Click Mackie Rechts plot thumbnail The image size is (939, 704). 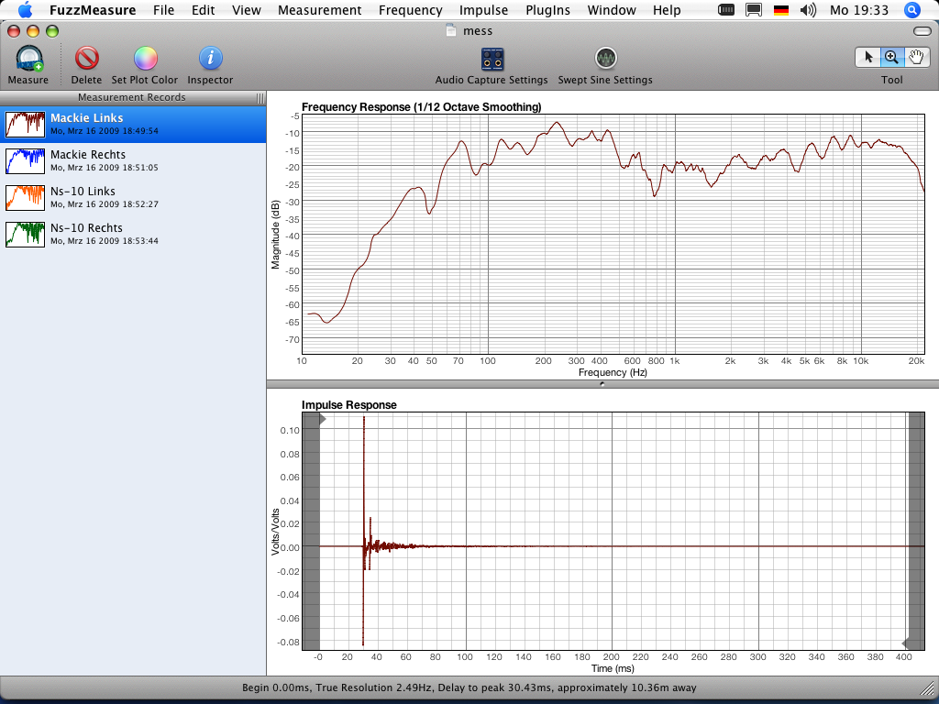click(x=25, y=161)
